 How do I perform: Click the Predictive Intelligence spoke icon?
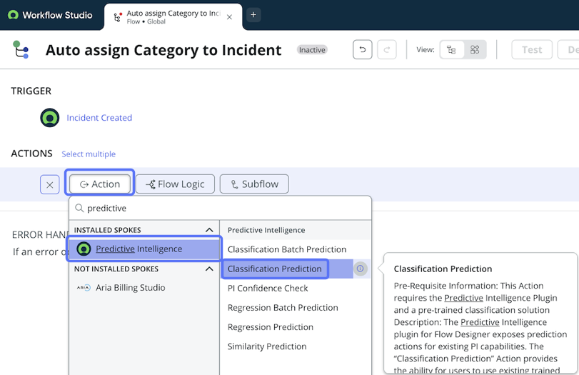(x=84, y=249)
